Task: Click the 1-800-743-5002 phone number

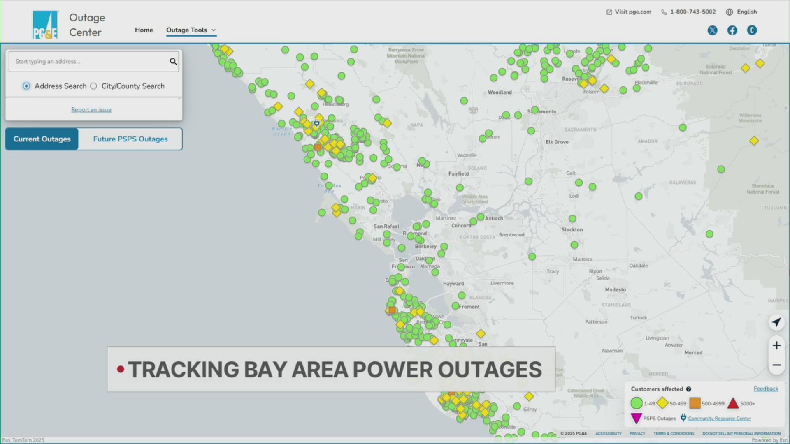Action: 693,12
